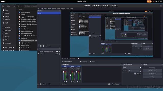Switch audio mixer layout icon left of Options

pyautogui.click(x=109, y=84)
